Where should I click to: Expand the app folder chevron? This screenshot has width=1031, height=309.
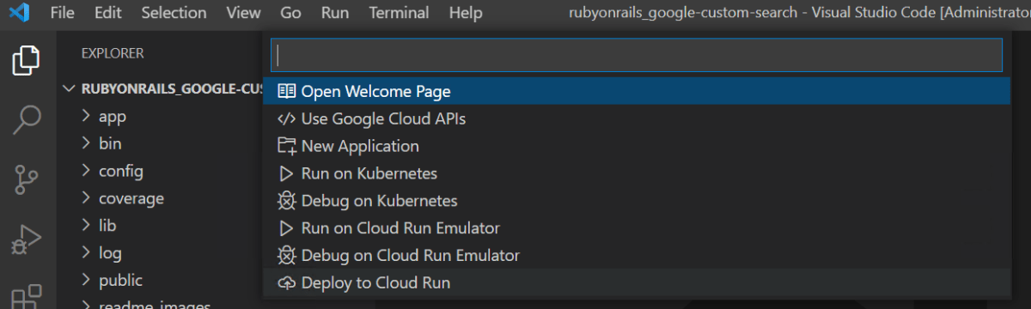coord(86,116)
